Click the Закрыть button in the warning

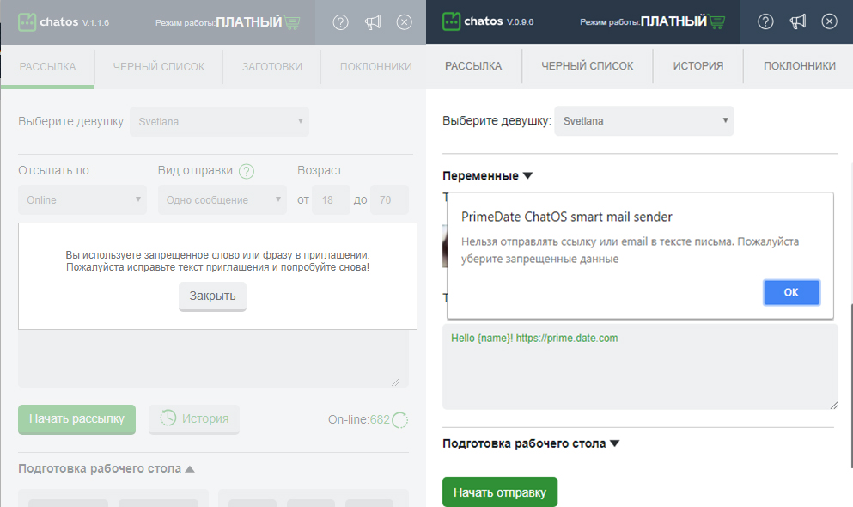[x=212, y=296]
